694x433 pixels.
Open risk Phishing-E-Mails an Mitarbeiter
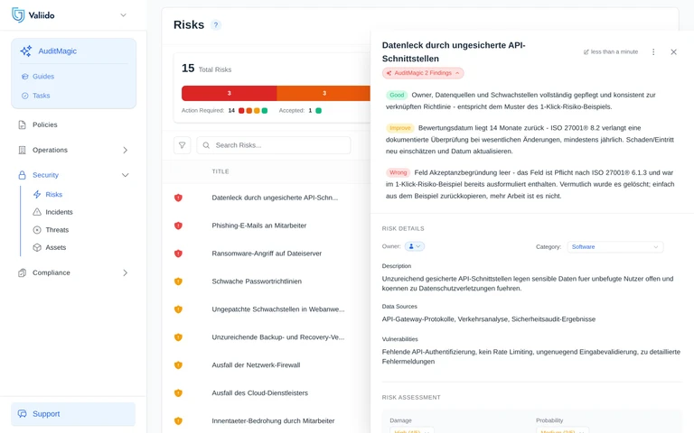(x=259, y=226)
